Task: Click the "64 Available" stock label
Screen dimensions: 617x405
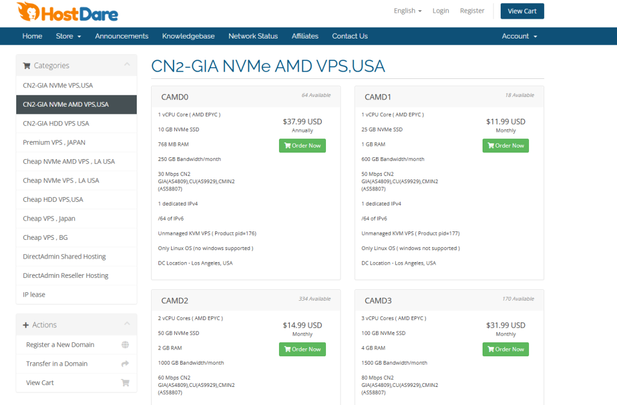Action: point(316,95)
